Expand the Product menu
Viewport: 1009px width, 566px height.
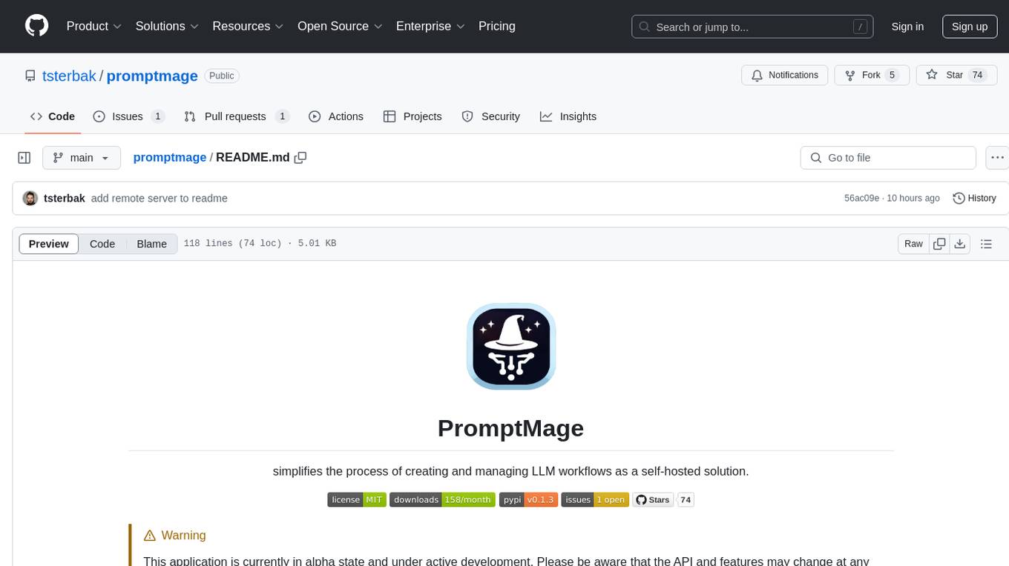94,26
